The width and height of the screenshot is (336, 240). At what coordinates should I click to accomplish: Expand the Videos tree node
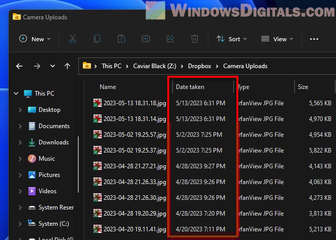pos(20,191)
